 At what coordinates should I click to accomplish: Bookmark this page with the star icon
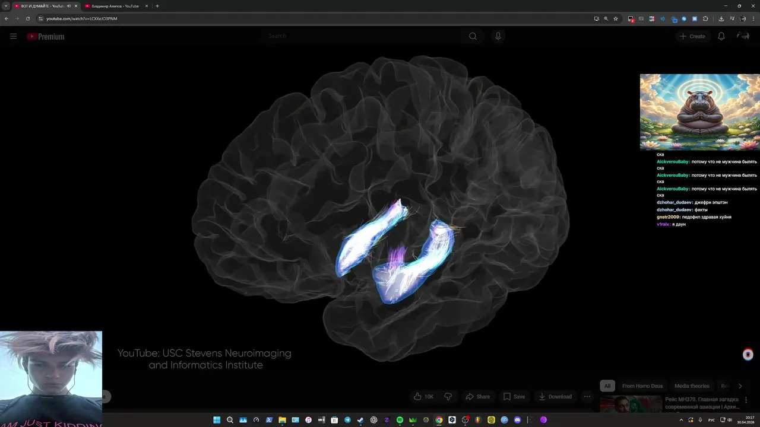tap(616, 18)
